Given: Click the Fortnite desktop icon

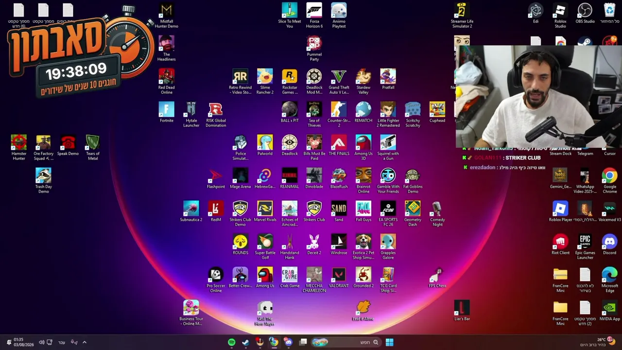Looking at the screenshot, I should pos(166,113).
